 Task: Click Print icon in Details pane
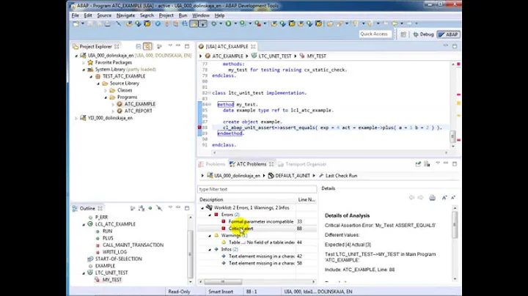click(x=433, y=198)
